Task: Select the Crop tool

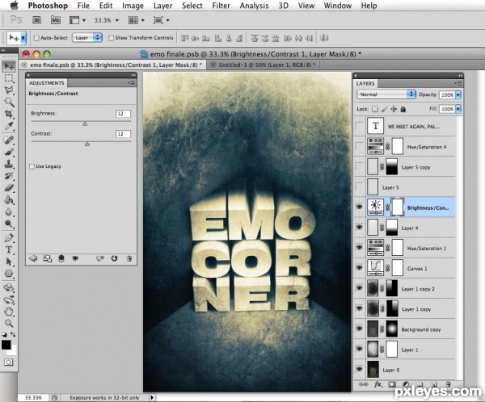Action: (9, 114)
